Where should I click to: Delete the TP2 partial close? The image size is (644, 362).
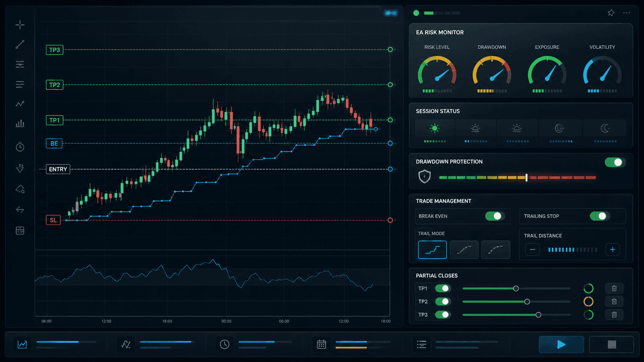614,301
